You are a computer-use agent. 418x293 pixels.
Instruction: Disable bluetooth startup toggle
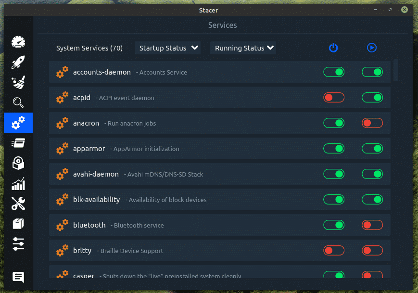click(334, 225)
